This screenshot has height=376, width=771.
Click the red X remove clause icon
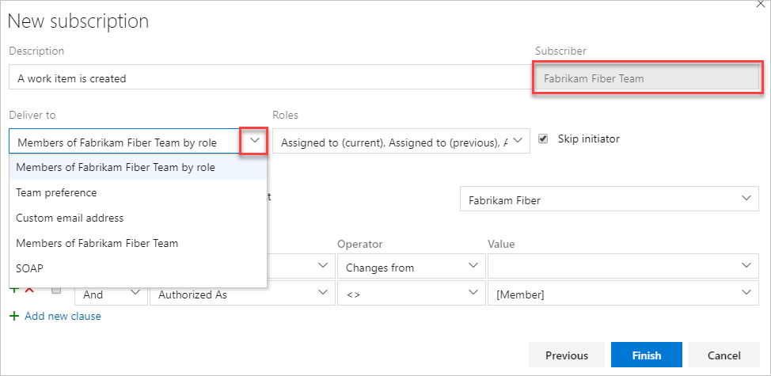point(29,290)
